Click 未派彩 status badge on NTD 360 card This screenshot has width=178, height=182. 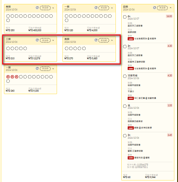[45, 68]
